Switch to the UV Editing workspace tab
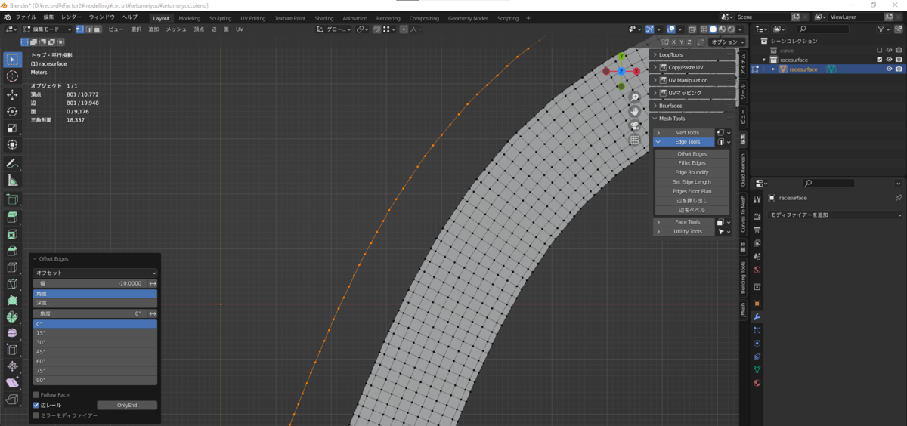Screen dimensions: 907x426 (253, 18)
